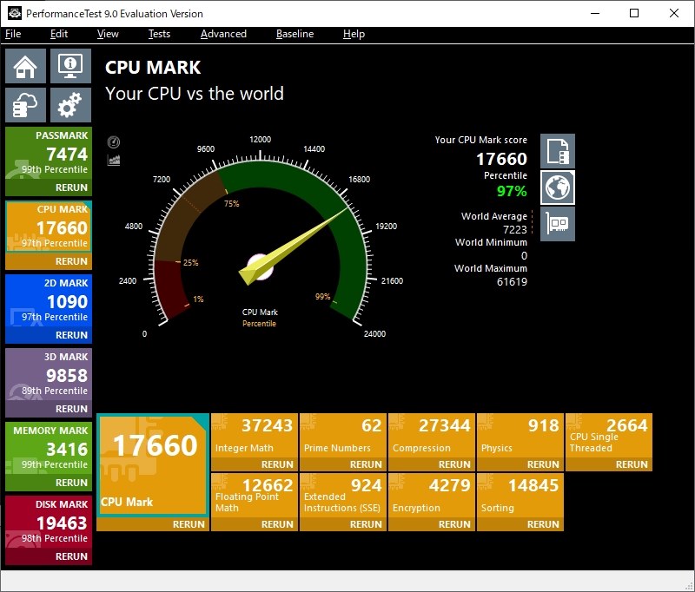The height and width of the screenshot is (592, 695).
Task: Click the CPU Single Threaded result tile
Action: coord(608,434)
